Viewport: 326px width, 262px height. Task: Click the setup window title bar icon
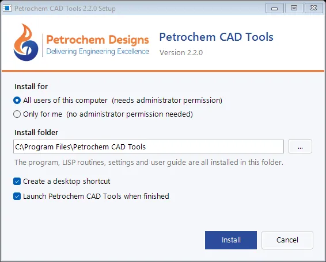coord(7,8)
